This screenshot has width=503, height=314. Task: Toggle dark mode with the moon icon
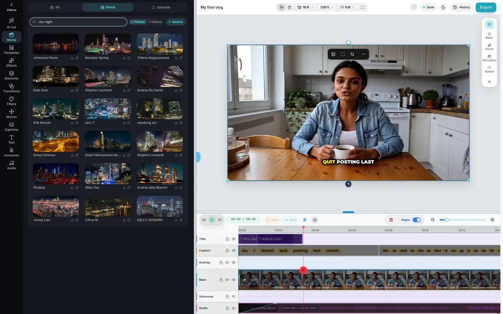(x=443, y=7)
